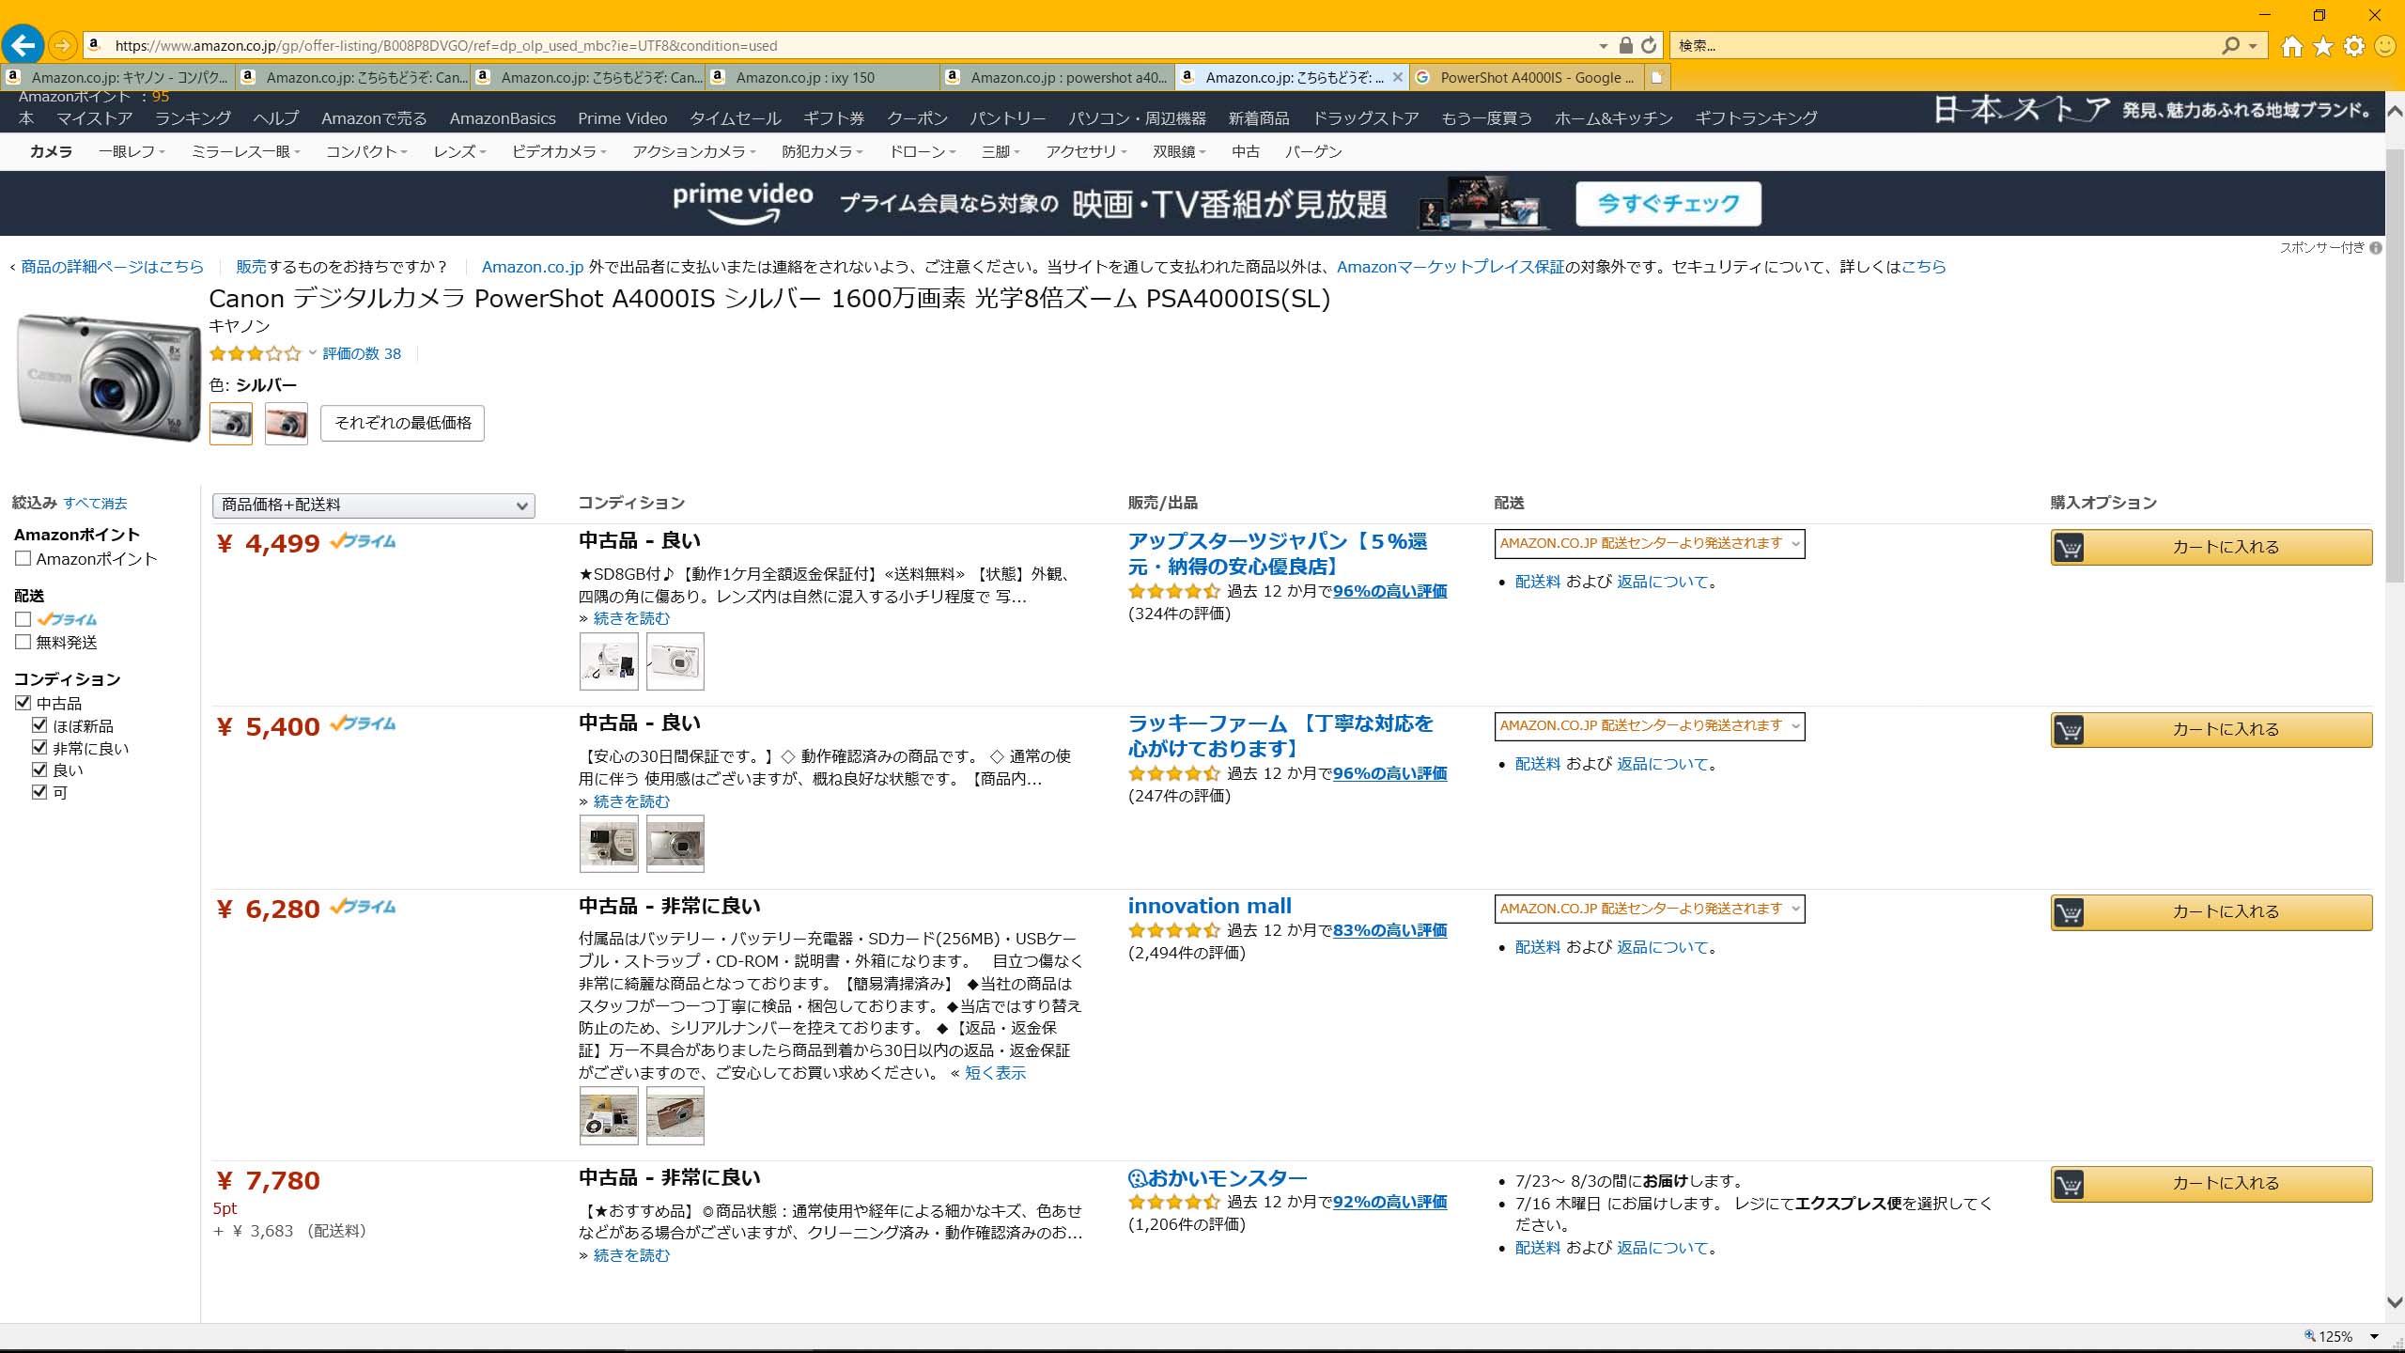Uncheck the 非常に良い checkbox
The image size is (2405, 1353).
[39, 747]
